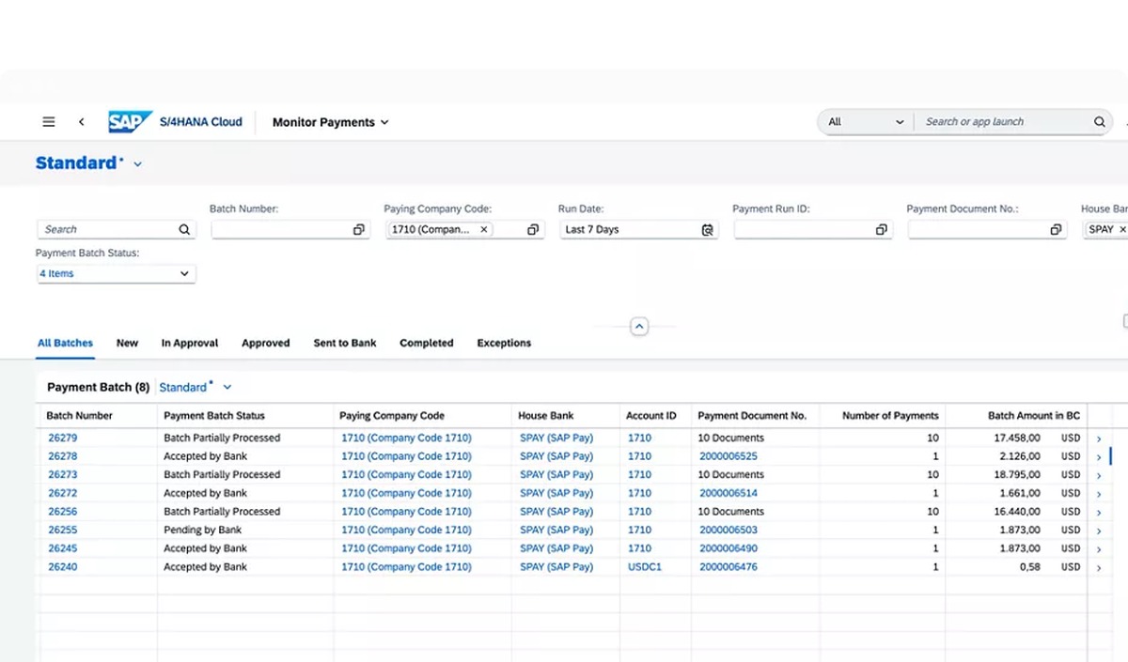This screenshot has width=1128, height=662.
Task: Remove the SPAY house bank token
Action: (x=1122, y=229)
